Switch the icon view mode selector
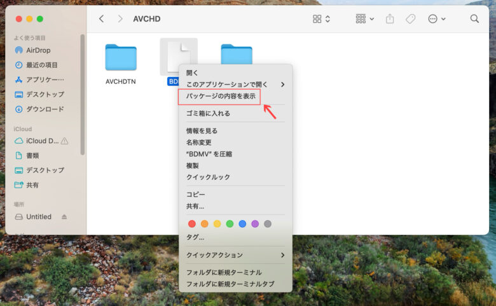496x306 pixels. pos(321,19)
